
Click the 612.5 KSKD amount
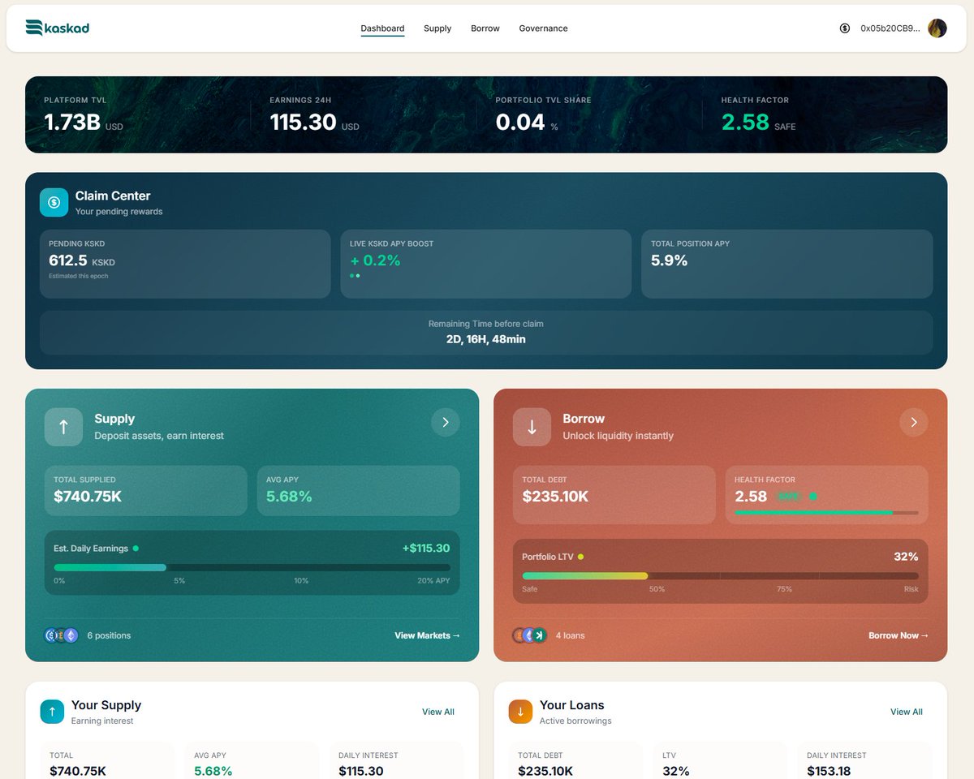tap(82, 260)
